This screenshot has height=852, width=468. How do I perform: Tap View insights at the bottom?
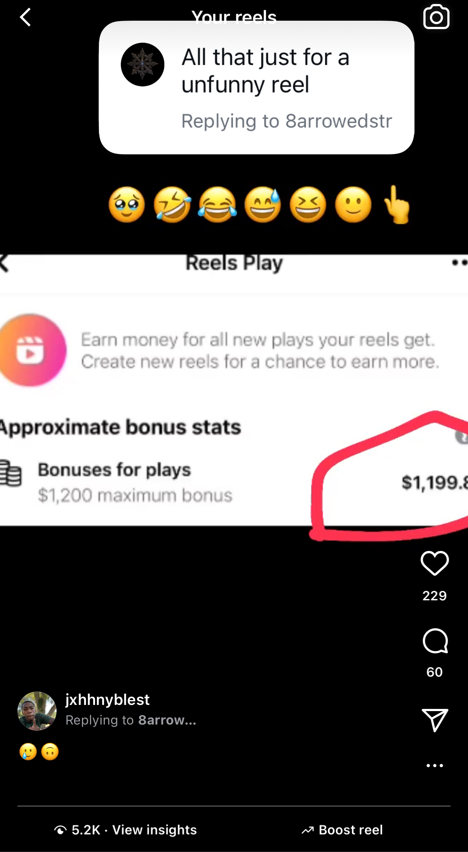(x=155, y=830)
